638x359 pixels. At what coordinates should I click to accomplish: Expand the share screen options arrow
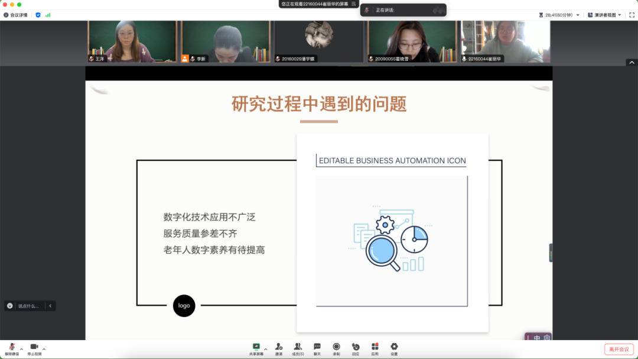tap(266, 348)
